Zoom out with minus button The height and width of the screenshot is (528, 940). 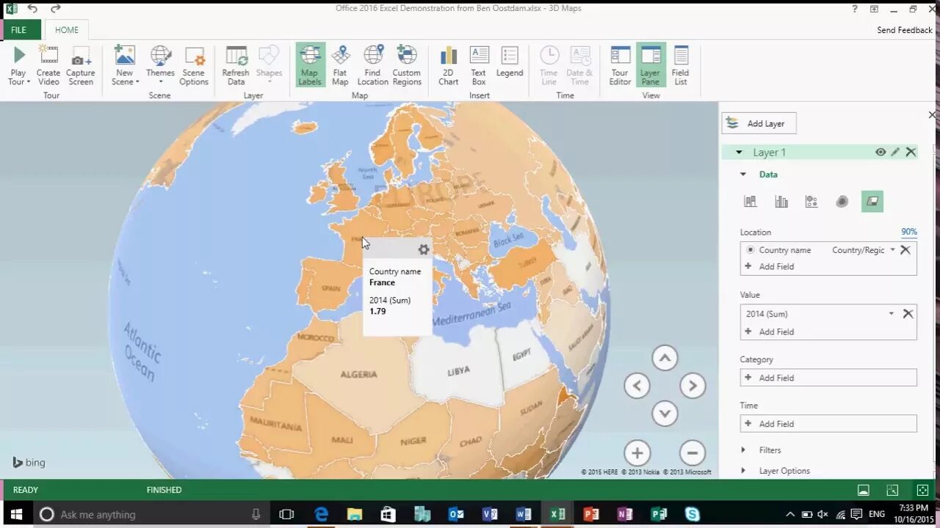tap(693, 452)
